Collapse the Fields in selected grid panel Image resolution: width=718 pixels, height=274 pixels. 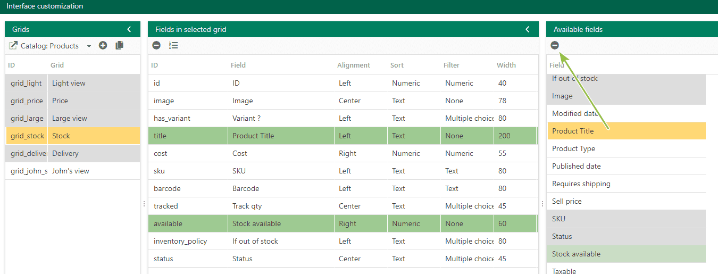[528, 29]
